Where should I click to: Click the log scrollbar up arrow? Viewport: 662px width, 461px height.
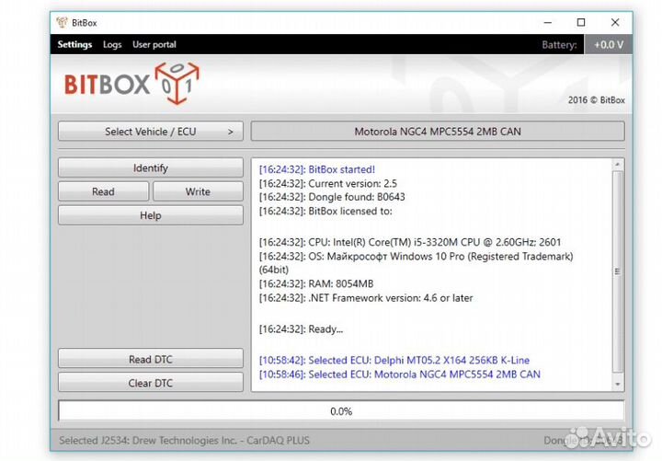[x=618, y=165]
